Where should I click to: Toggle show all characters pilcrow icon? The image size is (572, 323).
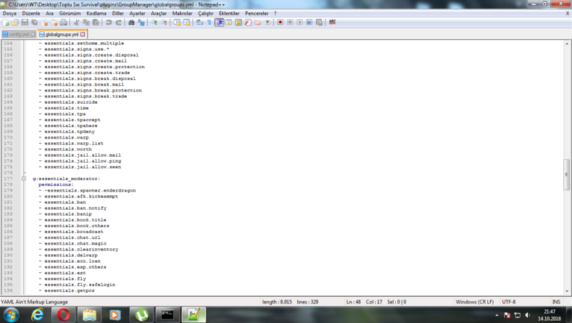point(210,23)
